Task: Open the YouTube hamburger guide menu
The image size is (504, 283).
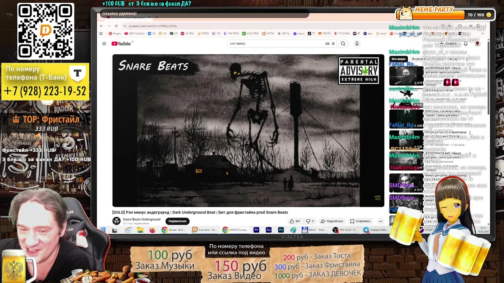Action: tap(104, 44)
